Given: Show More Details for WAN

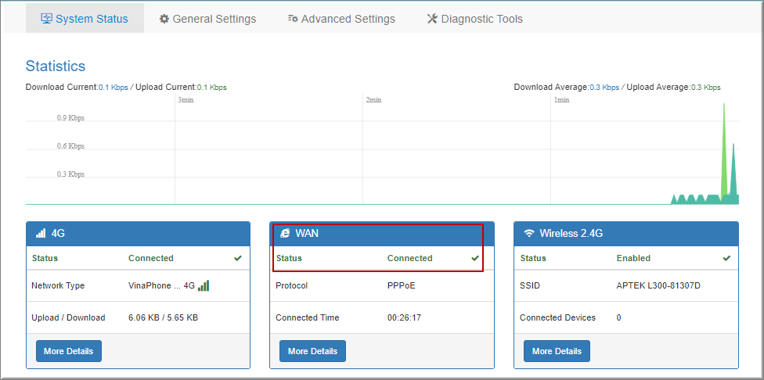Looking at the screenshot, I should coord(312,351).
